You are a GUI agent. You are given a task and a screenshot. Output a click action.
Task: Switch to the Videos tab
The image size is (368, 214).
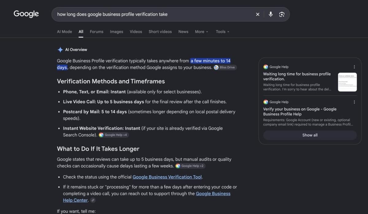(x=136, y=32)
